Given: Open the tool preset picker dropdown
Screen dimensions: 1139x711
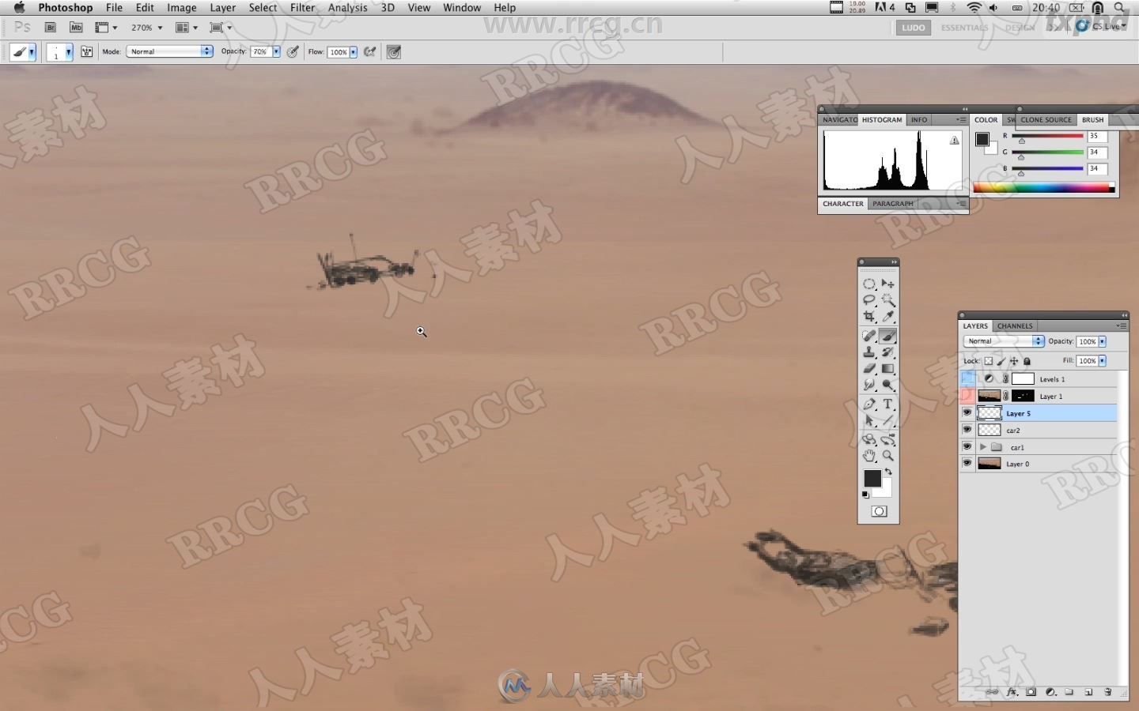Looking at the screenshot, I should point(32,52).
